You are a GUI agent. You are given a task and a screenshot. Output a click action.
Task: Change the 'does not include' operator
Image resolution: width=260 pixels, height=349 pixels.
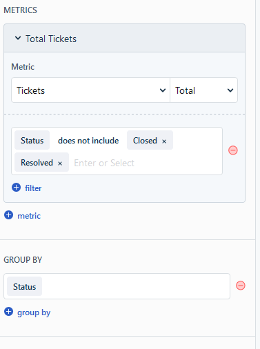tap(88, 141)
